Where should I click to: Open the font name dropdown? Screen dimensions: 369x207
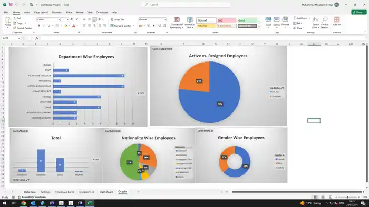point(59,19)
